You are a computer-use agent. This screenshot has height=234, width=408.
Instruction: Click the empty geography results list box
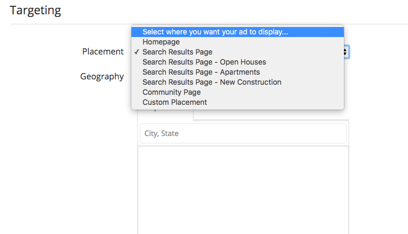coord(243,190)
